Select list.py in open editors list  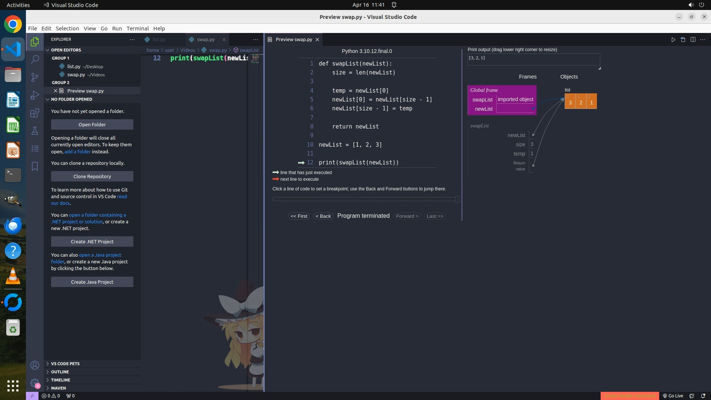pyautogui.click(x=74, y=67)
